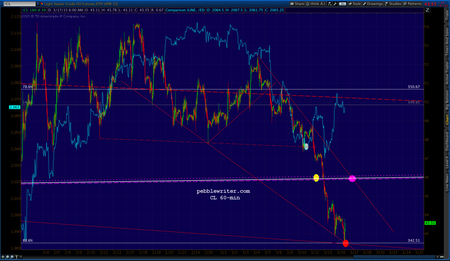450x261 pixels.
Task: Click the red circle marker near $42.51
Action: pyautogui.click(x=345, y=243)
